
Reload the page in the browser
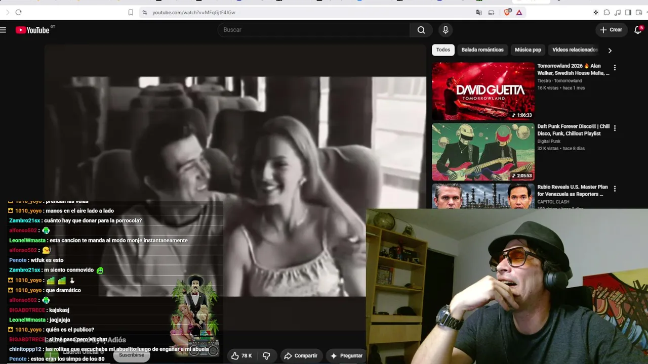tap(18, 12)
